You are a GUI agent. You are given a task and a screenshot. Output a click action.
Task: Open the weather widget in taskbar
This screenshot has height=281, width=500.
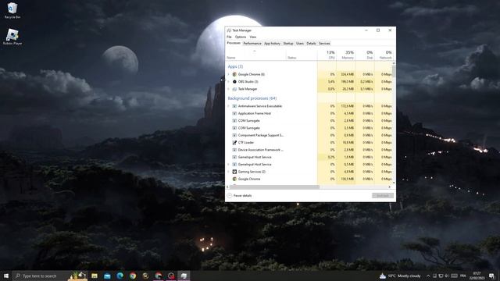pyautogui.click(x=400, y=276)
